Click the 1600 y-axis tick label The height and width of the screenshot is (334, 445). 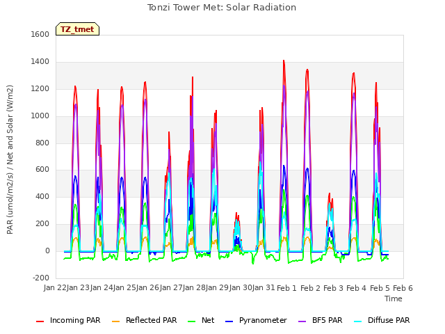pyautogui.click(x=40, y=34)
